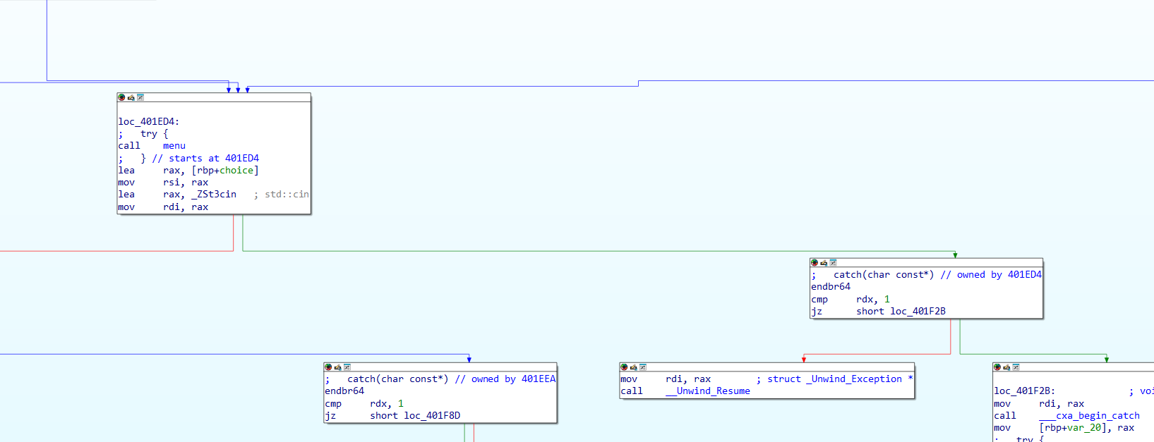The height and width of the screenshot is (442, 1154).
Task: Click the pencil edit icon on loc_401ED4 block
Action: pos(131,97)
